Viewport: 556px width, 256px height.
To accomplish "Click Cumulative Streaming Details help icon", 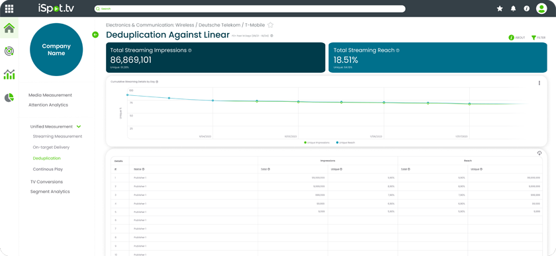I will [x=157, y=81].
